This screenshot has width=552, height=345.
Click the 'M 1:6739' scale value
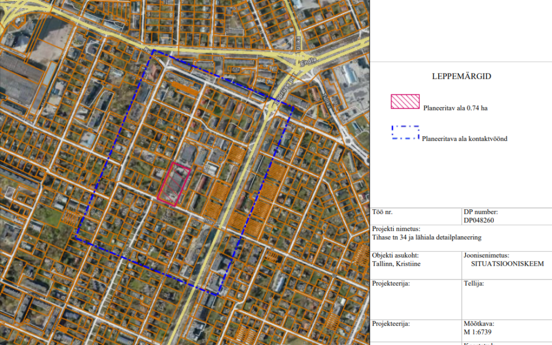(478, 332)
